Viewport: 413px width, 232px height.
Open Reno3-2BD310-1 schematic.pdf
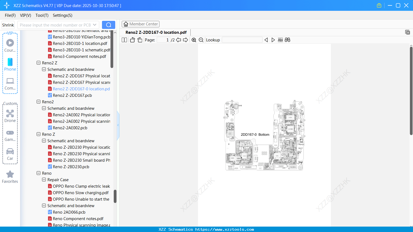(x=81, y=50)
